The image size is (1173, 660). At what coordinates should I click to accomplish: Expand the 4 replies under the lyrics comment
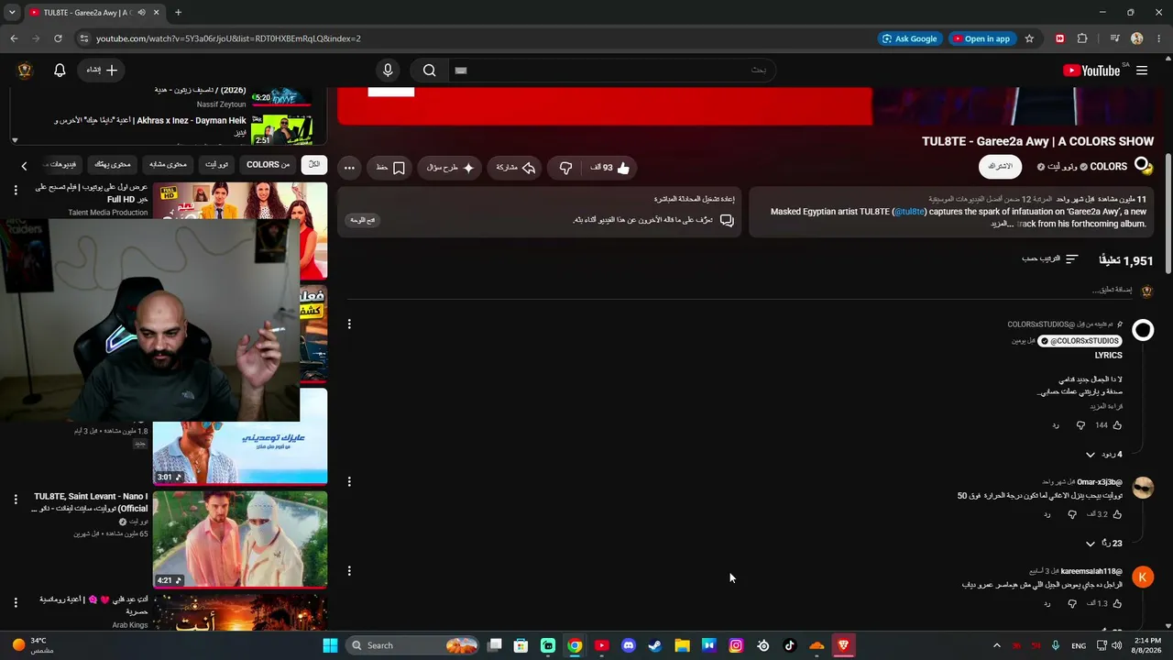pyautogui.click(x=1102, y=455)
